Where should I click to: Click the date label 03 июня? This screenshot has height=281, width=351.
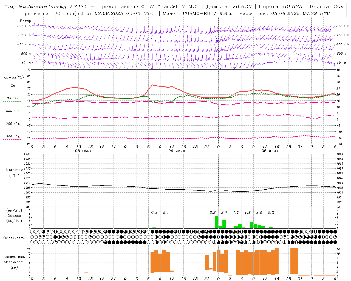pyautogui.click(x=83, y=151)
